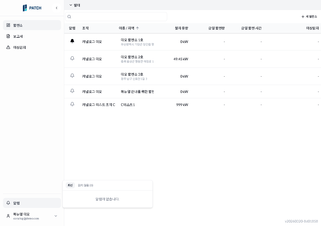The image size is (321, 226).
Task: Open the 발전소 section in sidebar
Action: point(18,25)
